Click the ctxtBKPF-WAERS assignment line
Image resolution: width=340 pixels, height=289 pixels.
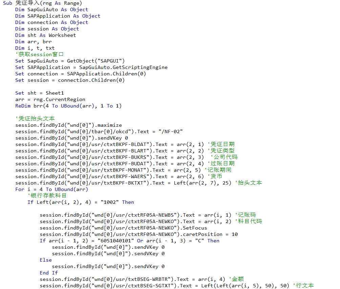119,177
